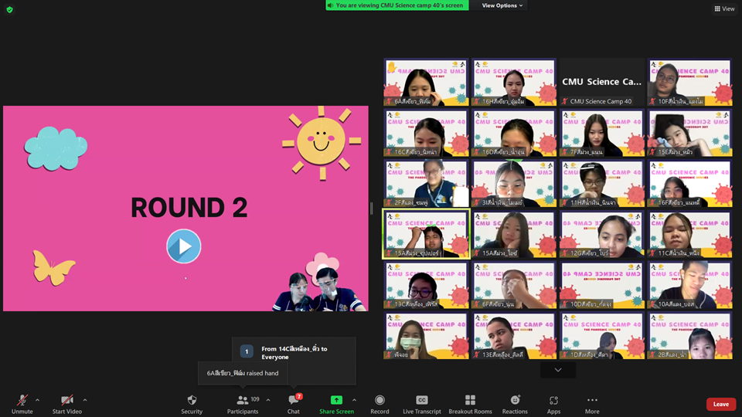This screenshot has width=742, height=417.
Task: Expand video options arrow beside Start Video
Action: [84, 400]
